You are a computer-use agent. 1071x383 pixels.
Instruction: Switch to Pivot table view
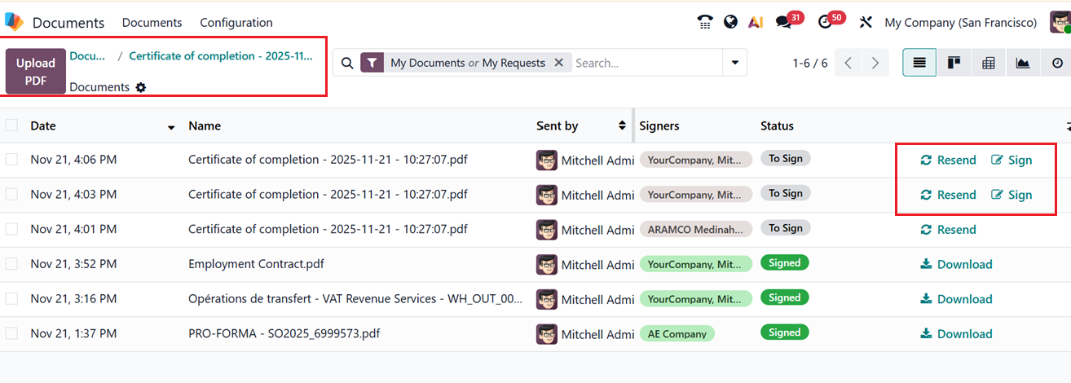(989, 63)
